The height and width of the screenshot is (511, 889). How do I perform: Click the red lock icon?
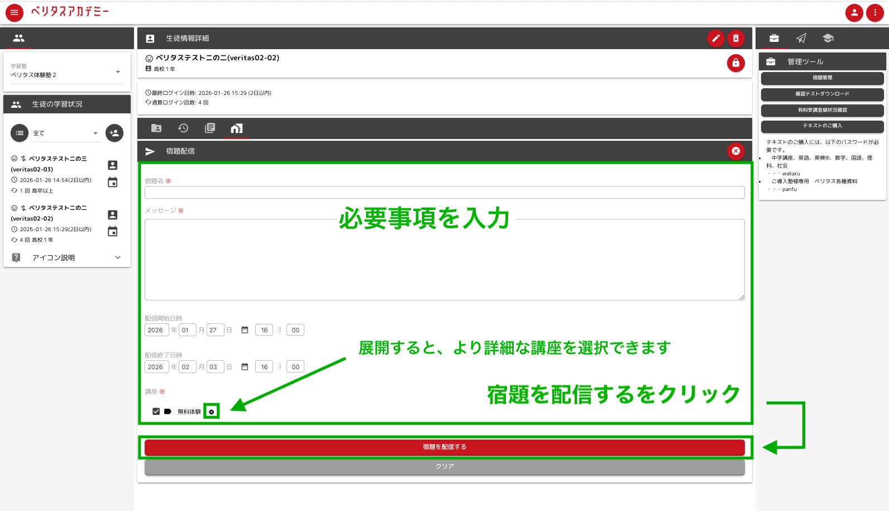(x=736, y=63)
